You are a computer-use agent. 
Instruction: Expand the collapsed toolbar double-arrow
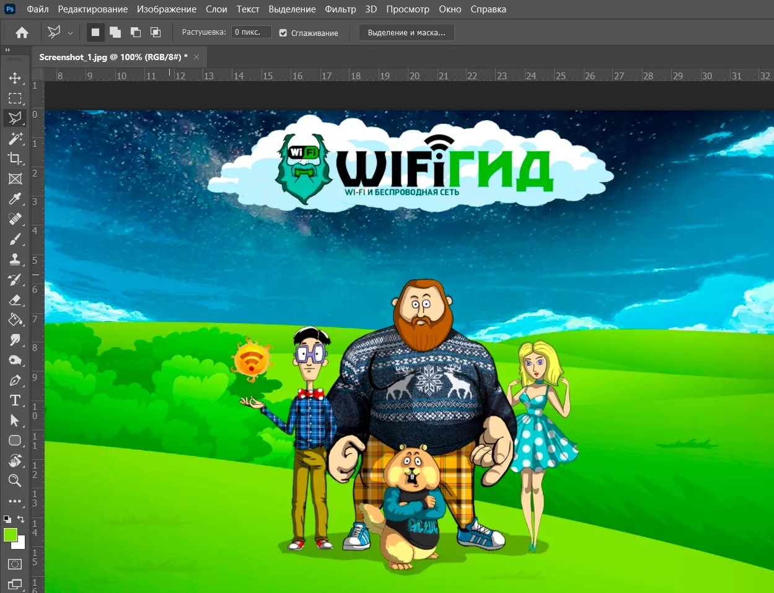[x=7, y=50]
